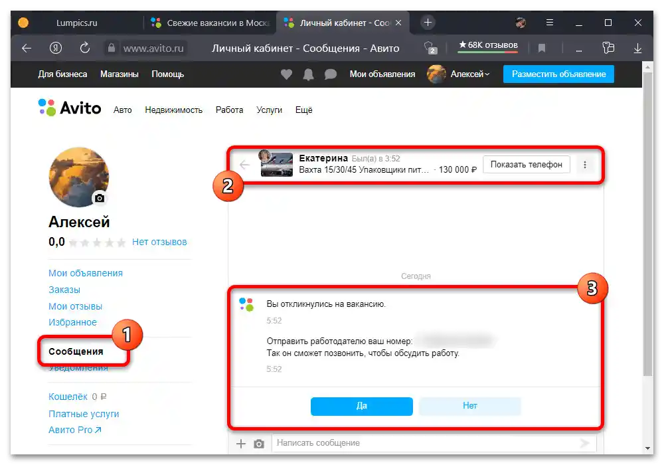
Task: Bookmark this page with the flag icon
Action: click(542, 48)
